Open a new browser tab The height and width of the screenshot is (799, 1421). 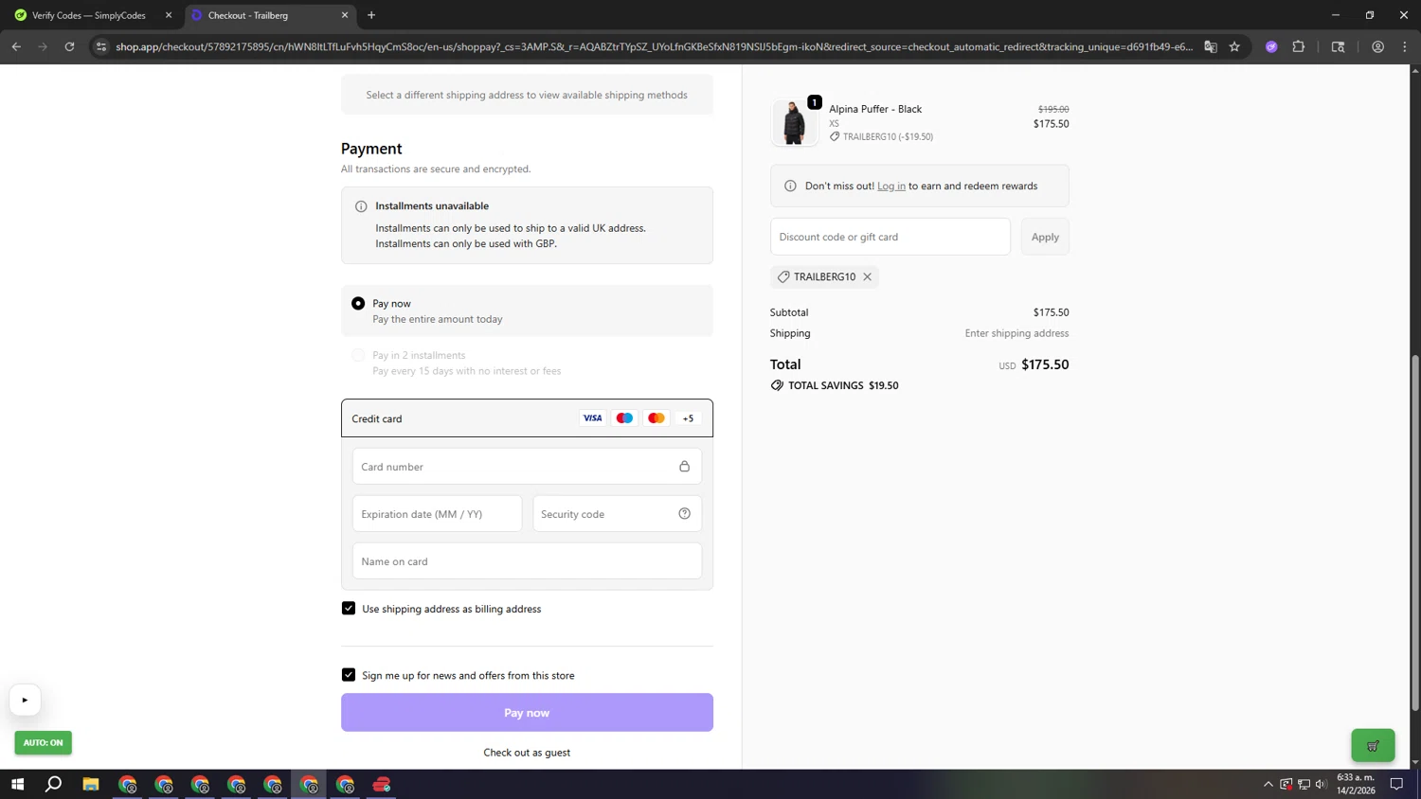371,15
